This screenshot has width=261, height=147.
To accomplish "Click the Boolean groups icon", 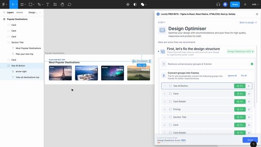I will (x=142, y=4).
